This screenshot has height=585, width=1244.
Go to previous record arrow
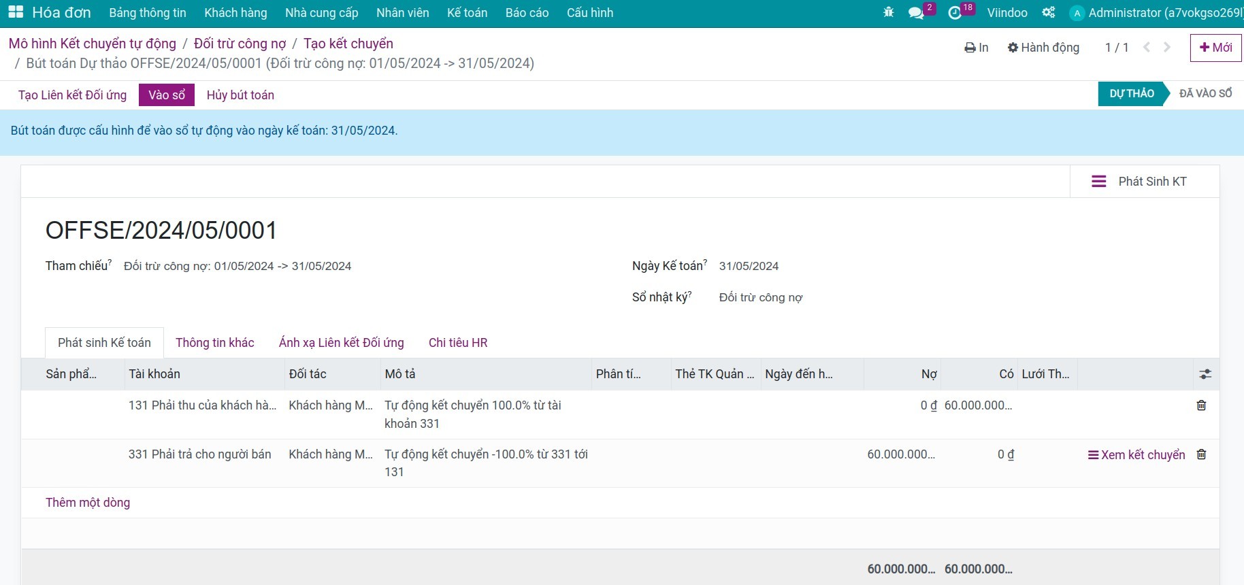coord(1147,47)
